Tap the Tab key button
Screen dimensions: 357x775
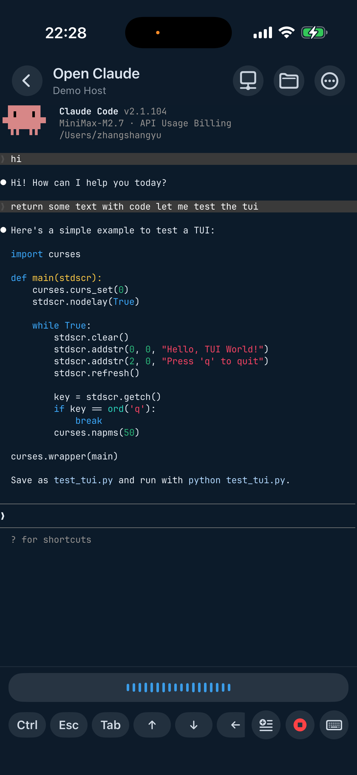[x=110, y=725]
